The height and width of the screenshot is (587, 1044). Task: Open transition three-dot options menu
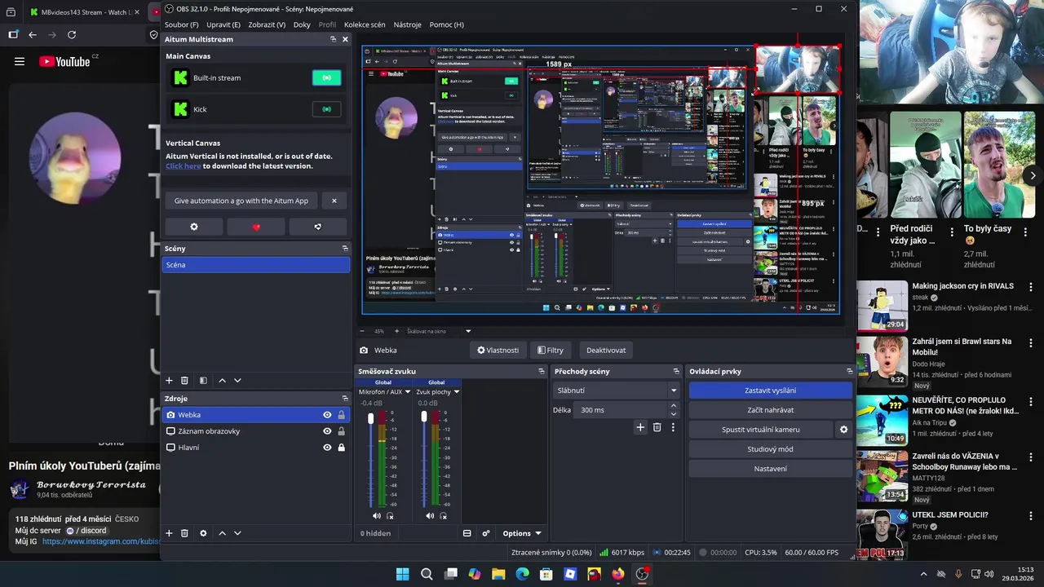point(673,427)
